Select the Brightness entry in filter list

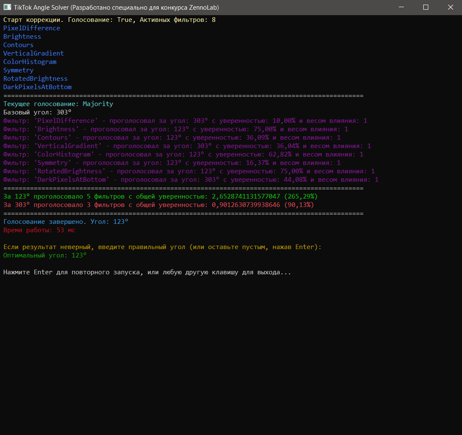pyautogui.click(x=22, y=37)
